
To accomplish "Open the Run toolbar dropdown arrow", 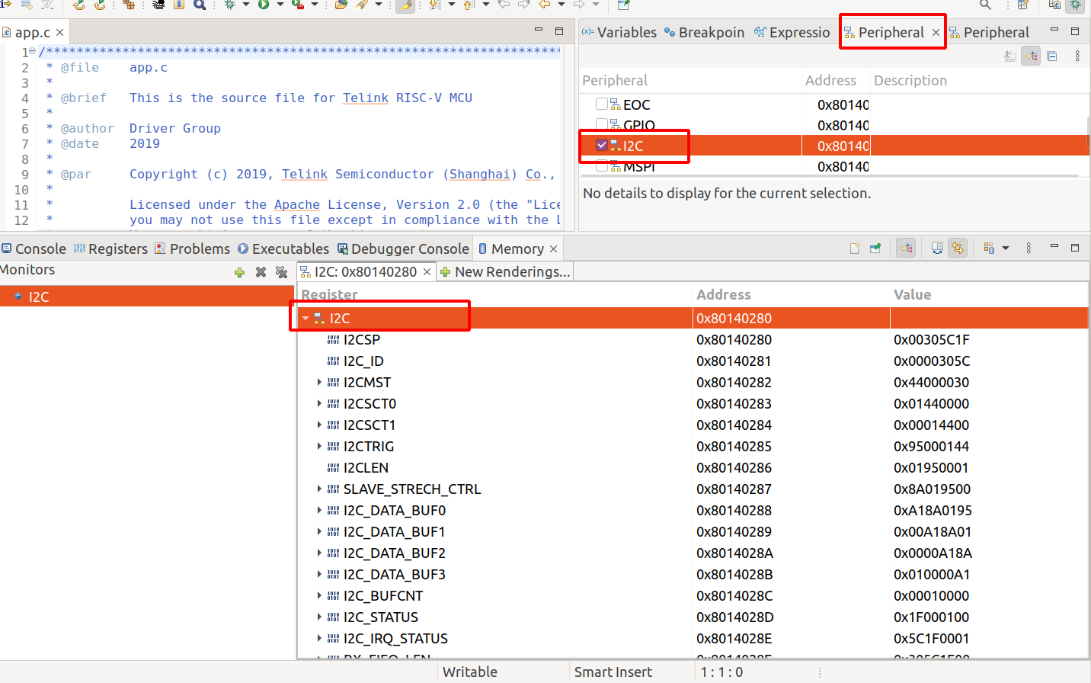I will (280, 5).
